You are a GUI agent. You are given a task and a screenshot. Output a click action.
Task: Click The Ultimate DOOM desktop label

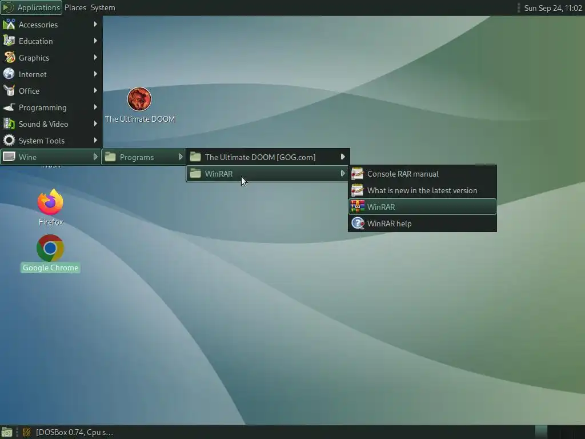[140, 119]
